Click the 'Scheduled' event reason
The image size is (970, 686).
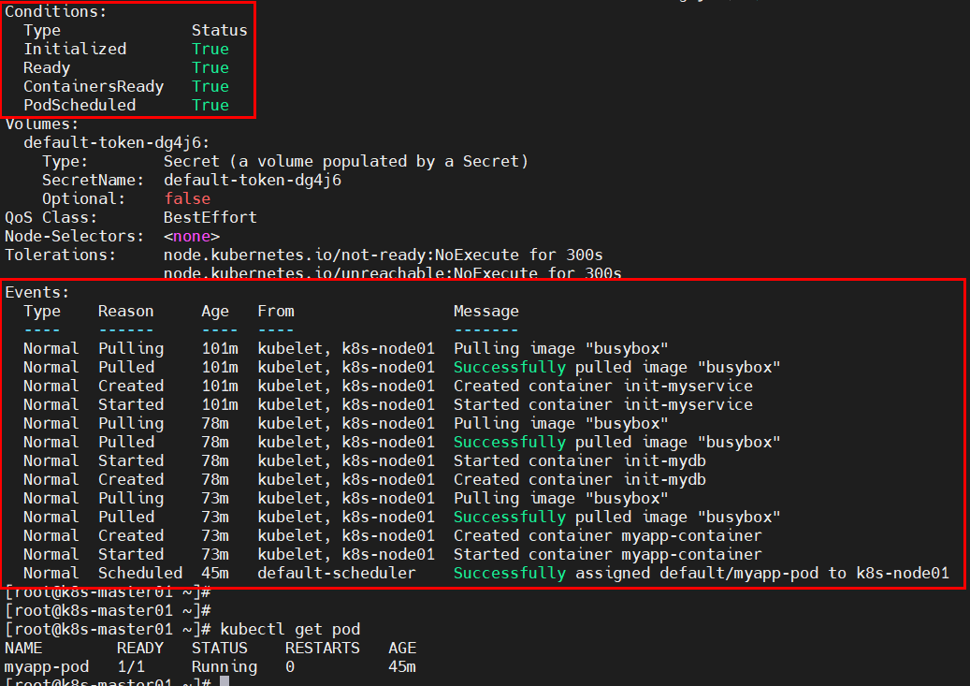pyautogui.click(x=140, y=574)
